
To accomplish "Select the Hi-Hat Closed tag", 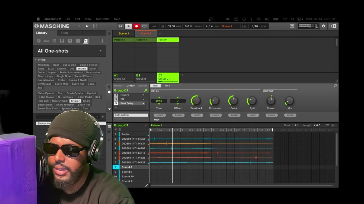I will [46, 97].
